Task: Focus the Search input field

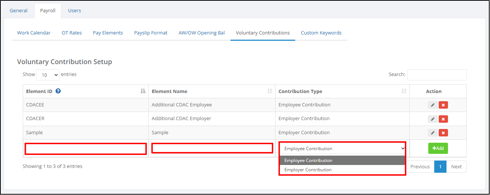Action: [437, 75]
